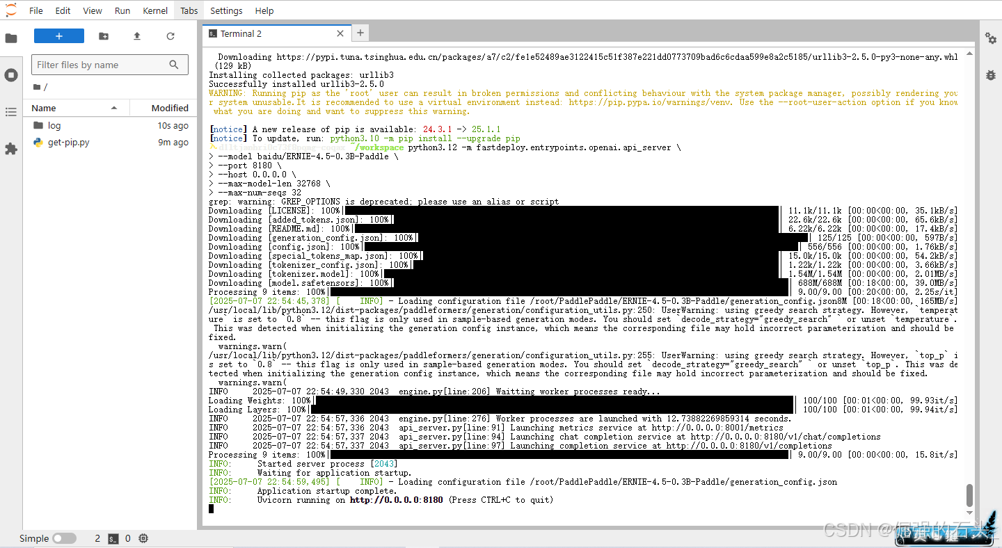Click the terminal vertical scrollbar thumb
The image size is (1002, 548).
pos(969,496)
